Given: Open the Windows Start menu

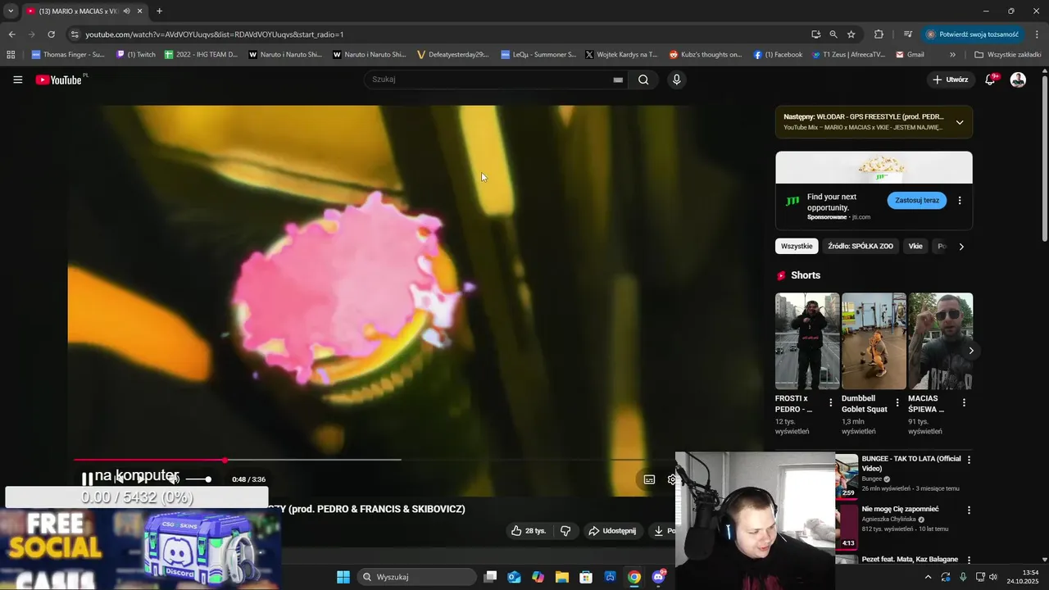Looking at the screenshot, I should tap(343, 577).
